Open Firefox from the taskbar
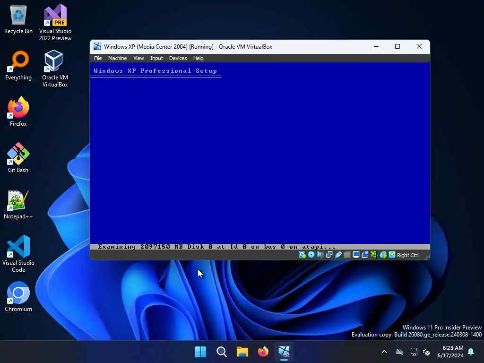The width and height of the screenshot is (484, 363). (x=263, y=352)
